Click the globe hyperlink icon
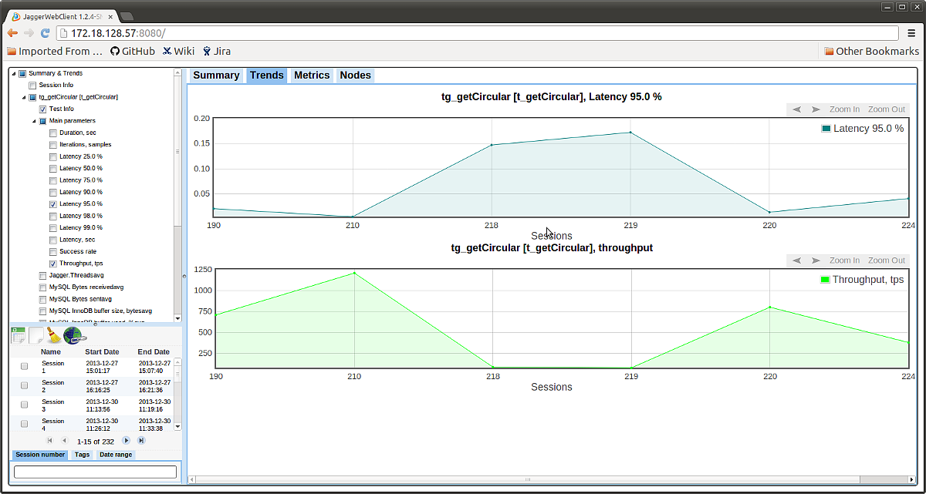 tap(73, 334)
